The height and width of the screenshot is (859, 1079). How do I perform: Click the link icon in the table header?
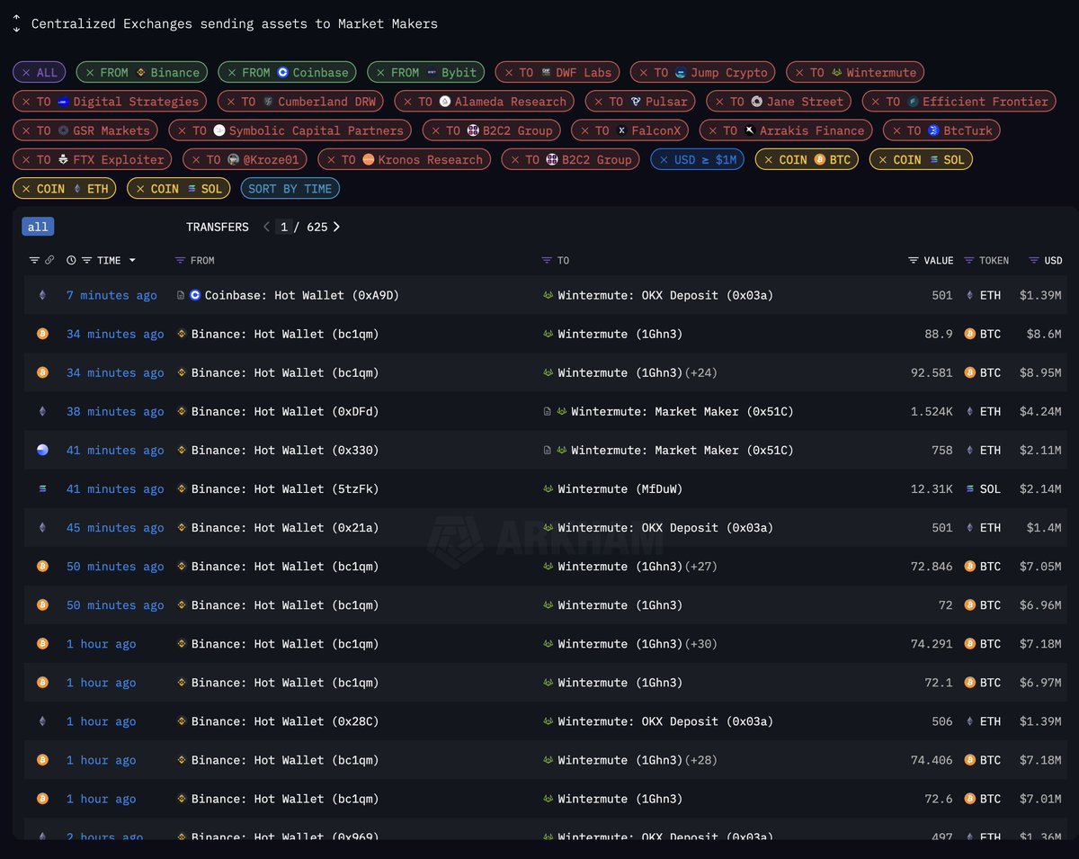[x=49, y=260]
